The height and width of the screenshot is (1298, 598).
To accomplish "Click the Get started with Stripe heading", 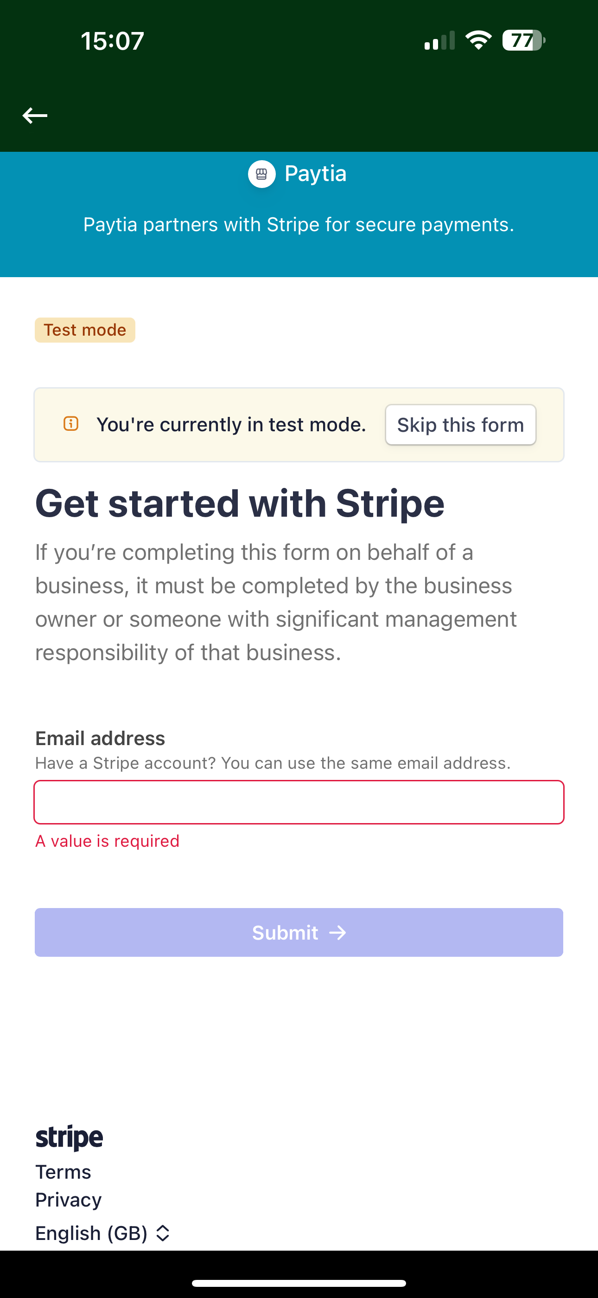I will (x=240, y=503).
